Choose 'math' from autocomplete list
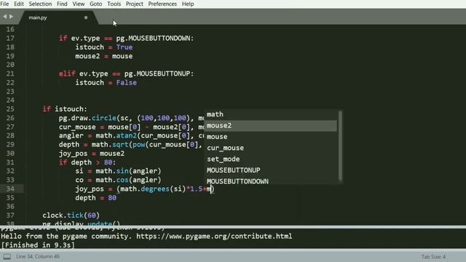The width and height of the screenshot is (466, 262). click(270, 114)
